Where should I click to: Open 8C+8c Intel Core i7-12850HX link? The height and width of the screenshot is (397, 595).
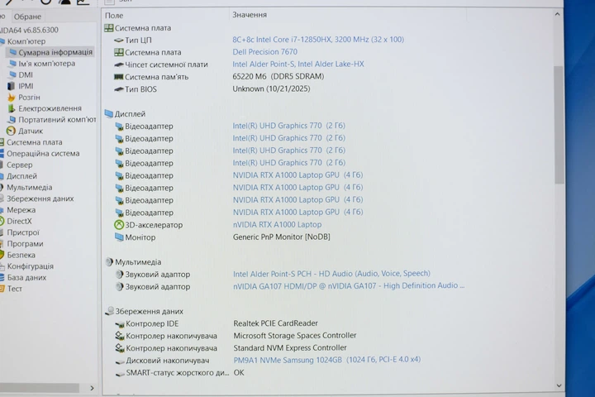pos(318,40)
